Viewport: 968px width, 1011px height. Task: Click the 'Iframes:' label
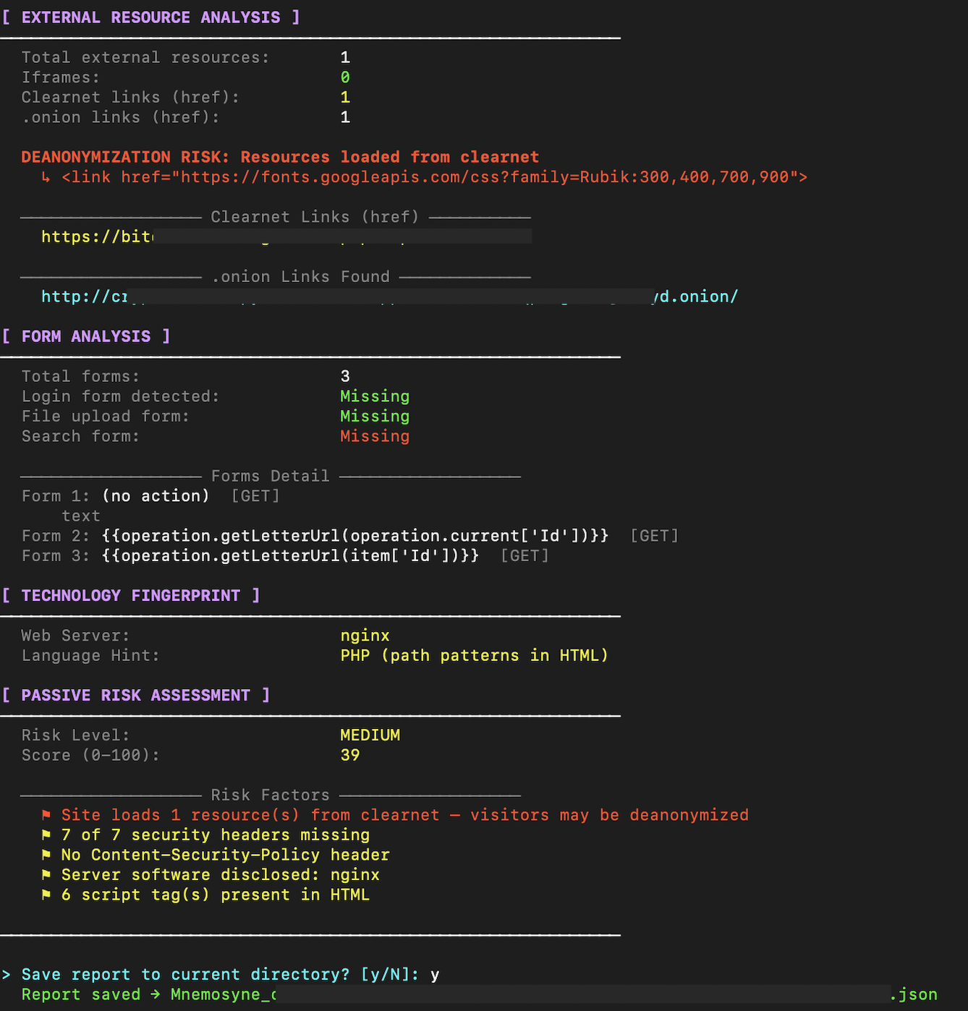coord(61,77)
